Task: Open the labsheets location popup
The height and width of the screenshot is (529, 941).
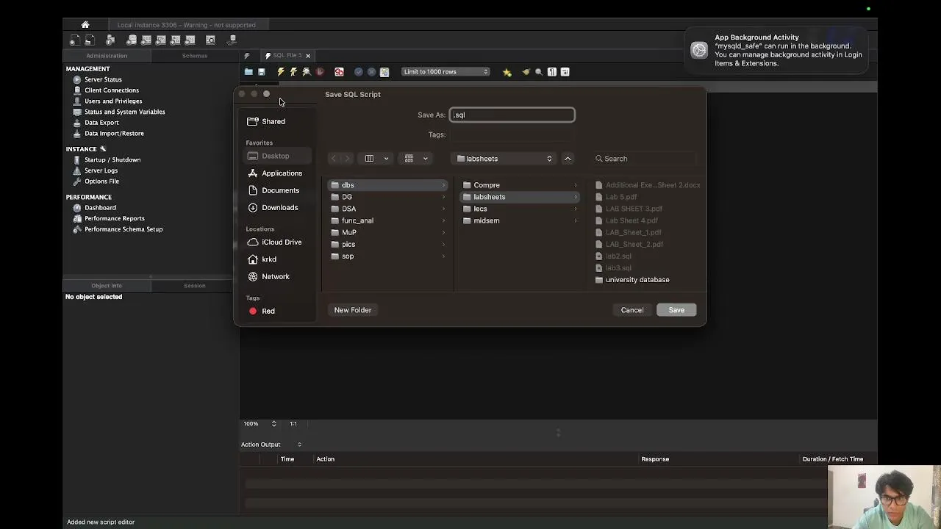Action: [504, 159]
